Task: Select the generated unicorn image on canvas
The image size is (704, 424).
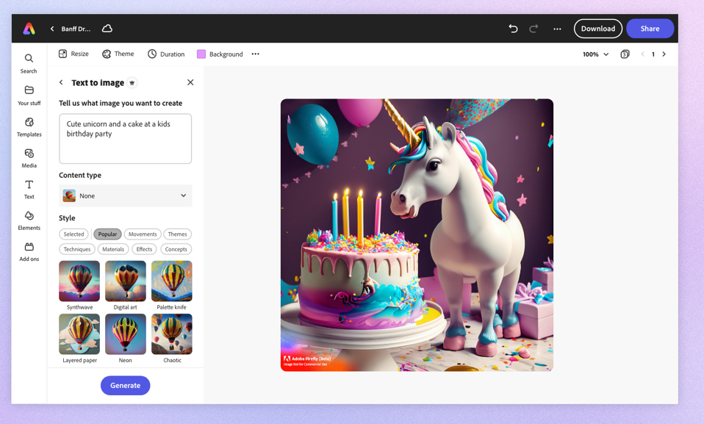Action: click(417, 235)
